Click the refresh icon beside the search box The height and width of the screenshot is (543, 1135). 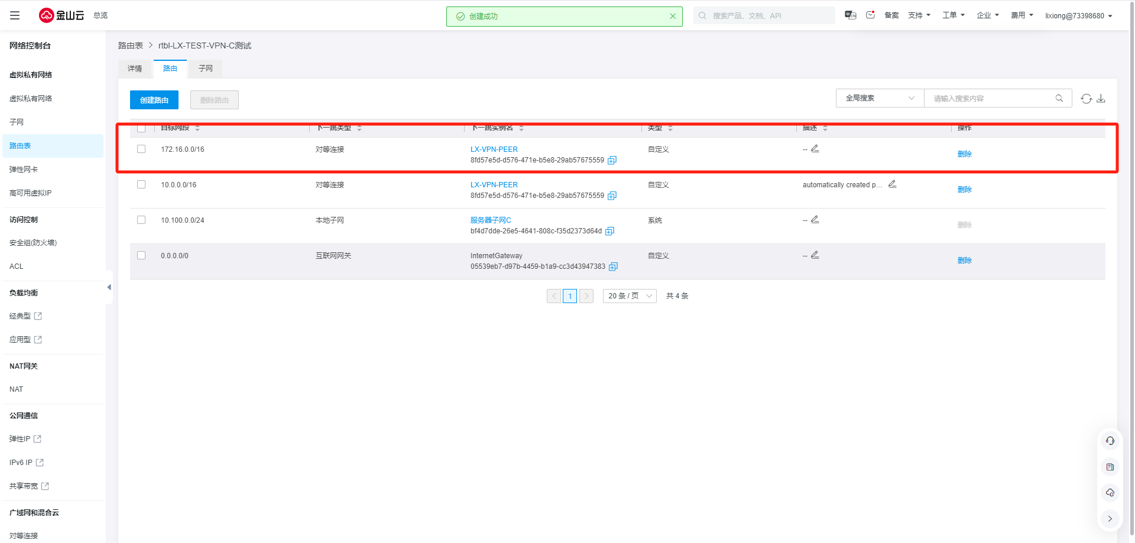pyautogui.click(x=1086, y=99)
